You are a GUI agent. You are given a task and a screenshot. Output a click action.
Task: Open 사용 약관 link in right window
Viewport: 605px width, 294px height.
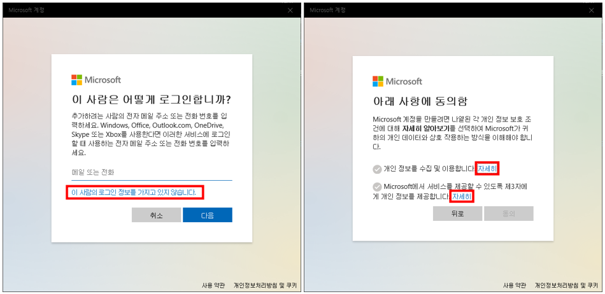[515, 286]
